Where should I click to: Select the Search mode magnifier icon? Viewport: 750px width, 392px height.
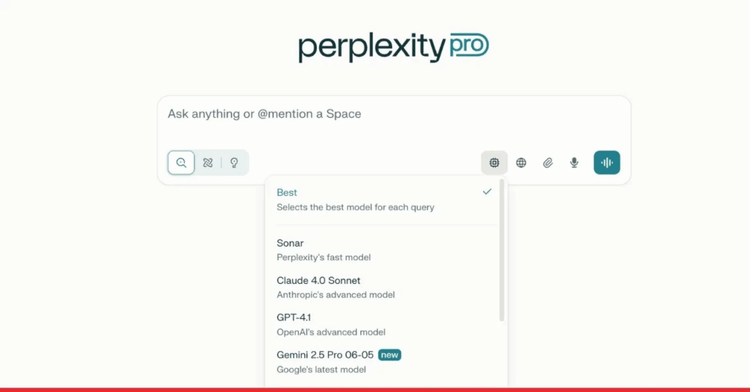point(181,162)
